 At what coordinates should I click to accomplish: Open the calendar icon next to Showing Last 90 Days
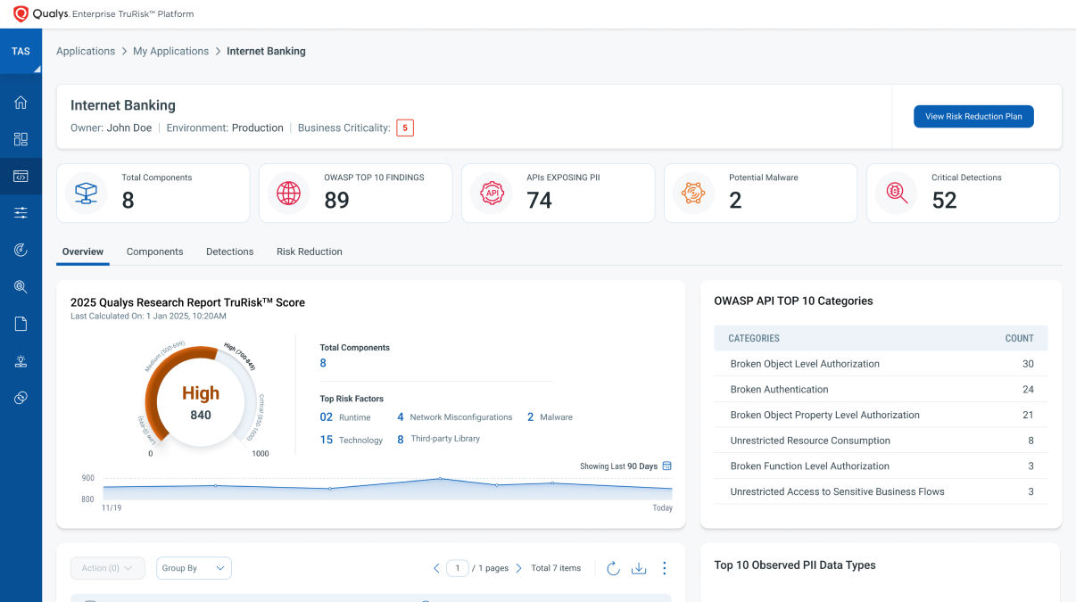coord(666,466)
